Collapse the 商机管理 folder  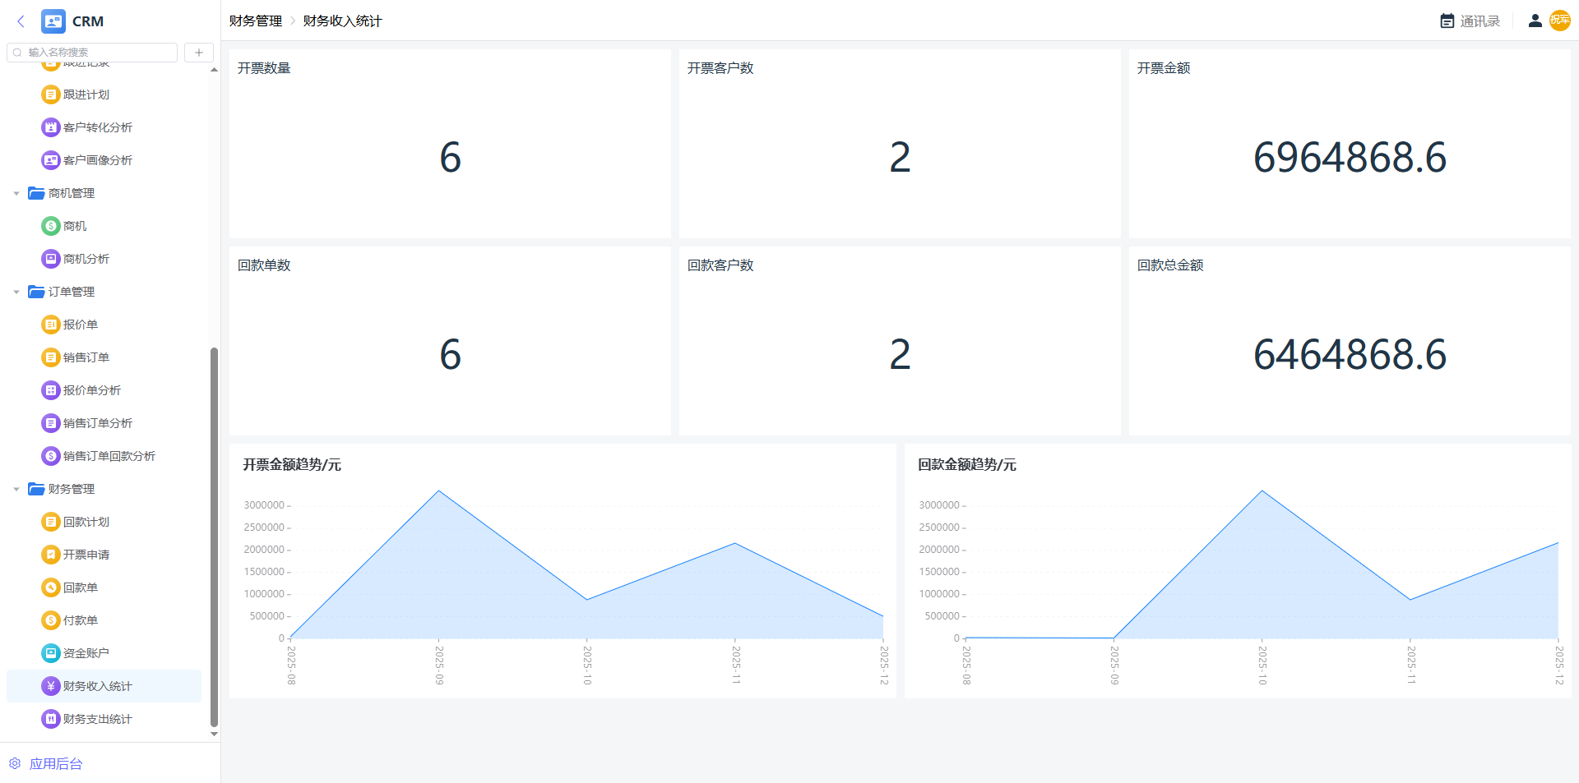16,194
